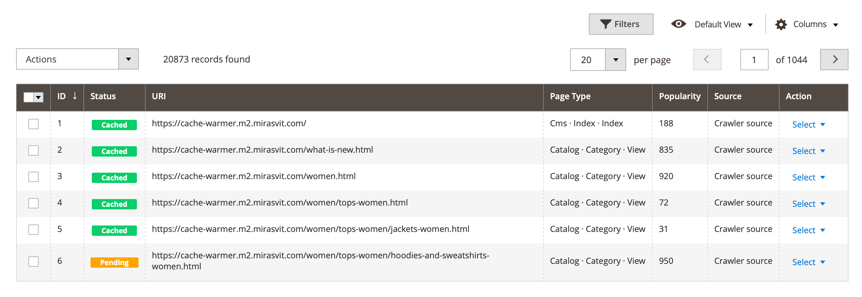Viewport: 862px width, 297px height.
Task: Click the gear icon next to Columns
Action: pos(781,24)
